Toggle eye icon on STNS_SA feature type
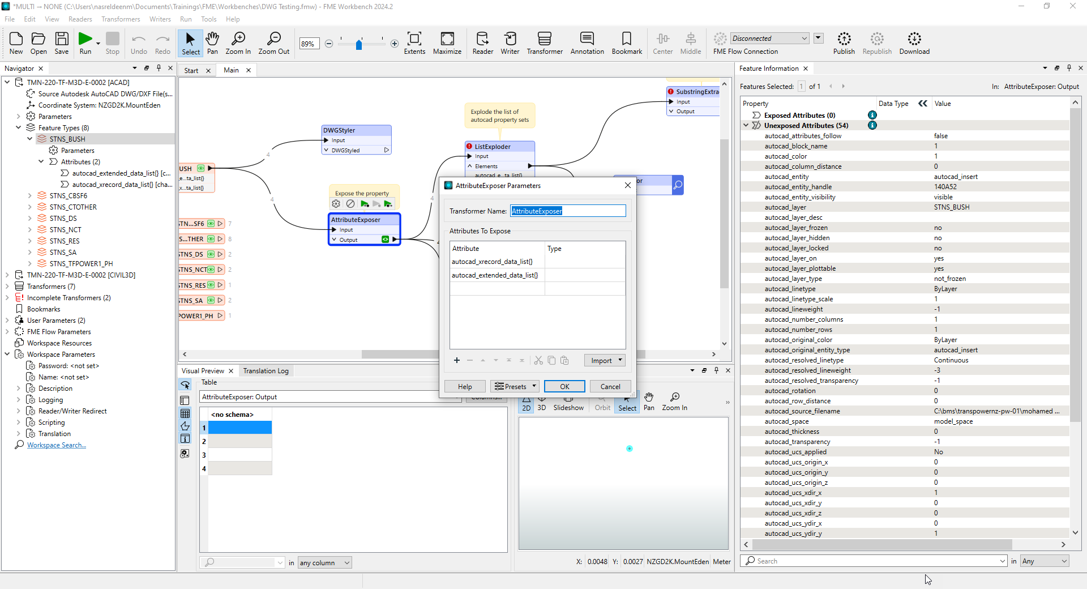The height and width of the screenshot is (589, 1087). click(211, 300)
